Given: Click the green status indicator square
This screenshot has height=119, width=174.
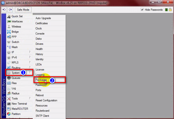Looking at the screenshot, I should tap(166, 10).
